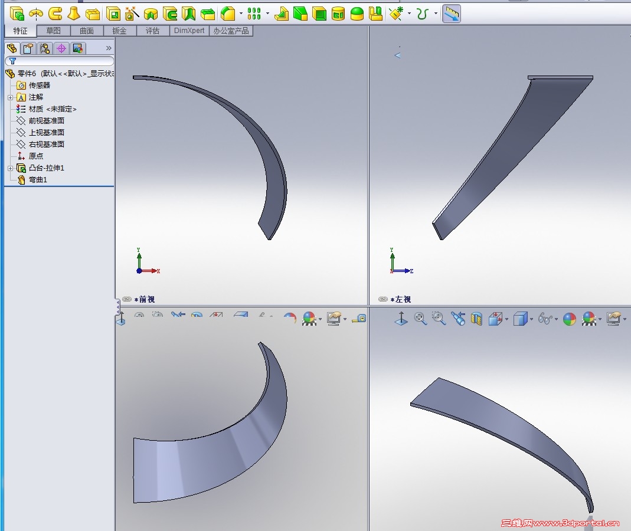Open the Fillet dropdown arrow
The image size is (631, 531).
pos(241,13)
